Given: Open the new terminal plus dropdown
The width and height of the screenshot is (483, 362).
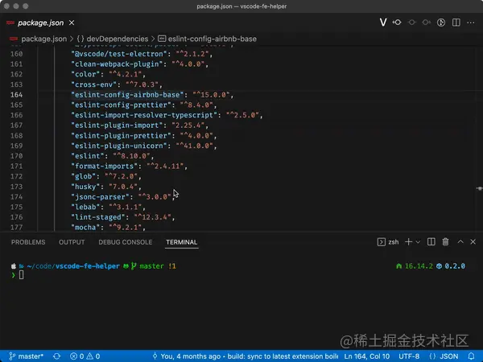Looking at the screenshot, I should [x=419, y=241].
